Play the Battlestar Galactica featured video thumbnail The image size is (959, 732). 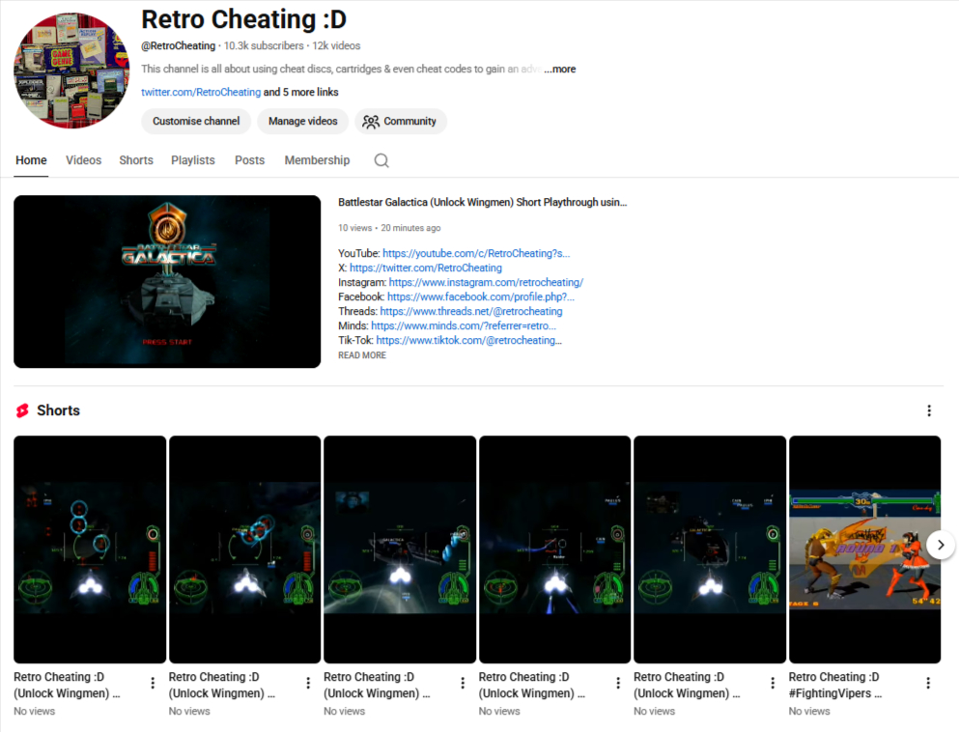click(x=167, y=281)
